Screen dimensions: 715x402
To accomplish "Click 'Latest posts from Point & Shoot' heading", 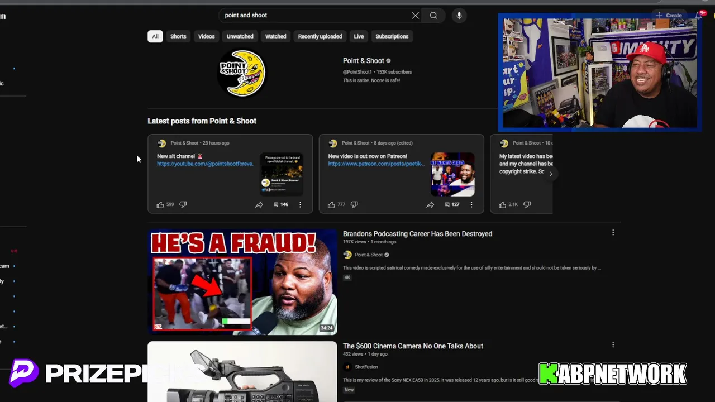I will point(202,121).
